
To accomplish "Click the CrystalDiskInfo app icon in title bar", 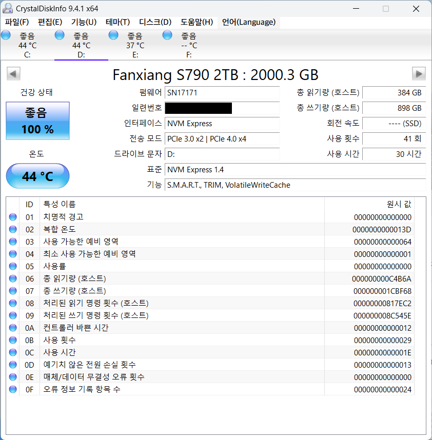I will click(8, 8).
